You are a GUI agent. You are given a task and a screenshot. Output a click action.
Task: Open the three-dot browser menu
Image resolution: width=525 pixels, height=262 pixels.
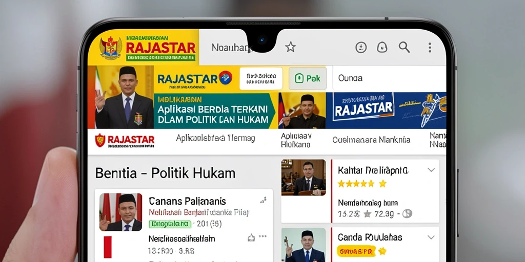tap(430, 48)
